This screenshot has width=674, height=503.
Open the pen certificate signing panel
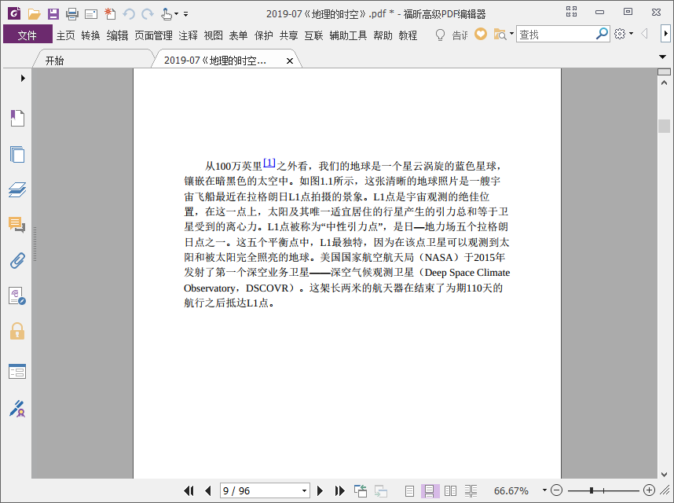click(17, 409)
